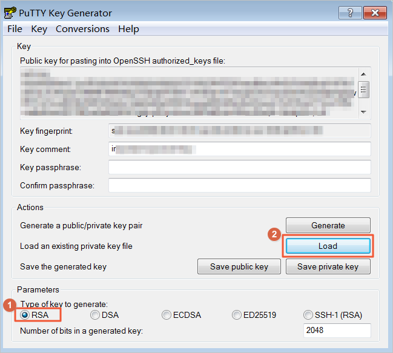Click the PuTTY Key Generator title icon
This screenshot has width=393, height=353.
tap(10, 13)
